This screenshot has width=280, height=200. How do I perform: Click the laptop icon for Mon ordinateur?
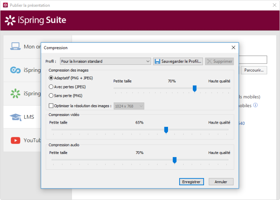click(x=15, y=46)
